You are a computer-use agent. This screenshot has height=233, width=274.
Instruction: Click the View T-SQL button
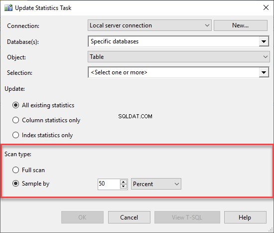click(187, 217)
